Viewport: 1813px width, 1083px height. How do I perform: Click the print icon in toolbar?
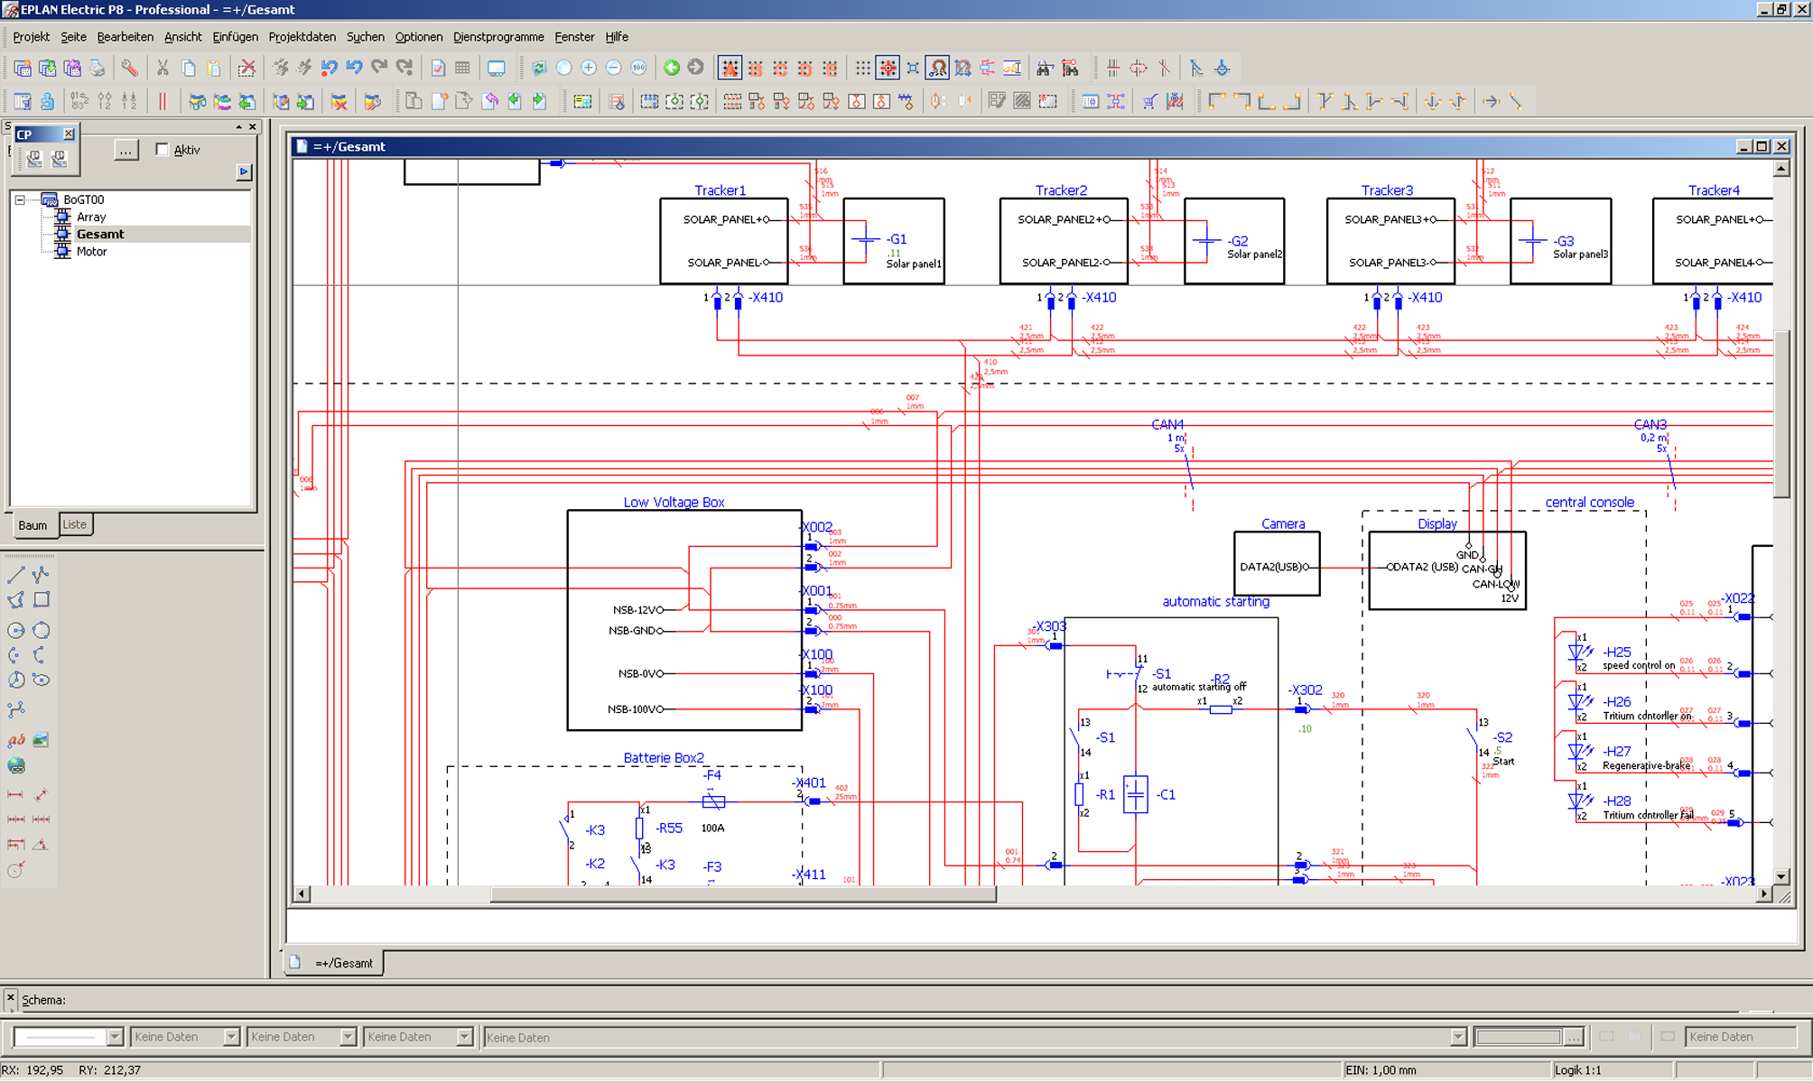(98, 69)
